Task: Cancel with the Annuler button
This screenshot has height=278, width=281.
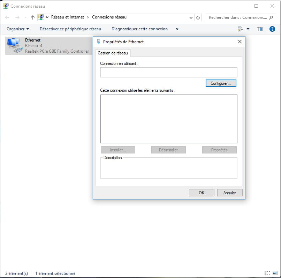Action: [x=230, y=193]
